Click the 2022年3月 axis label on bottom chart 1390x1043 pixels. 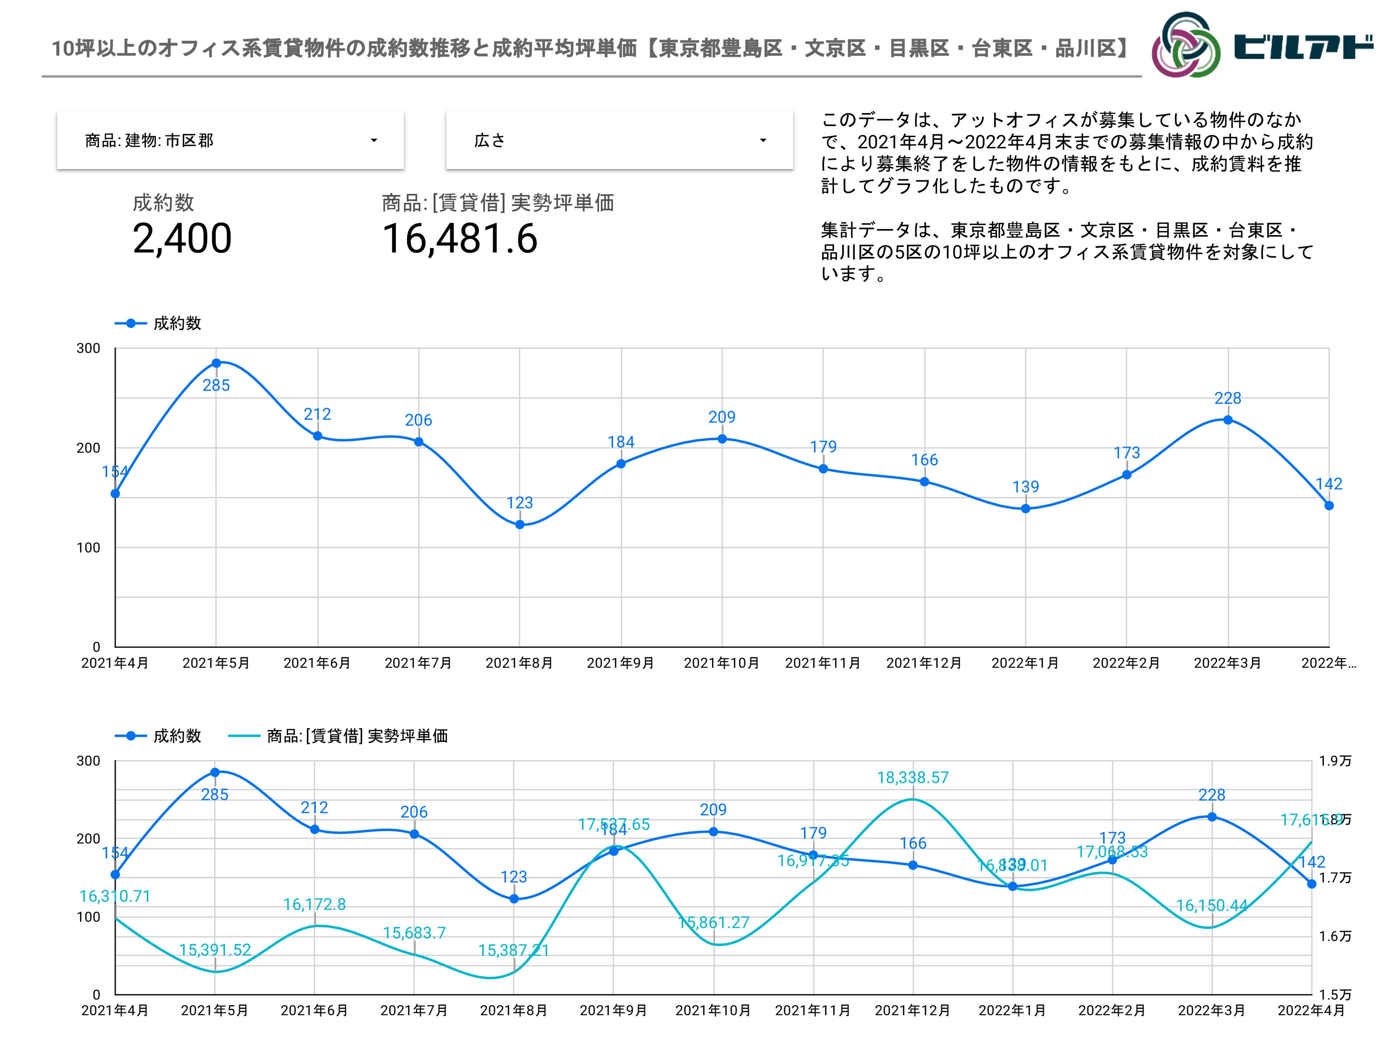1211,1011
